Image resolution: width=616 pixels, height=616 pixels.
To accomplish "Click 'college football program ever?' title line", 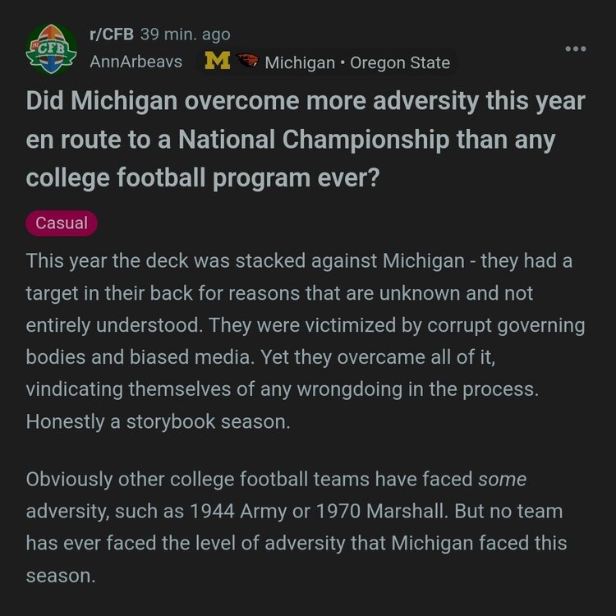I will 203,177.
